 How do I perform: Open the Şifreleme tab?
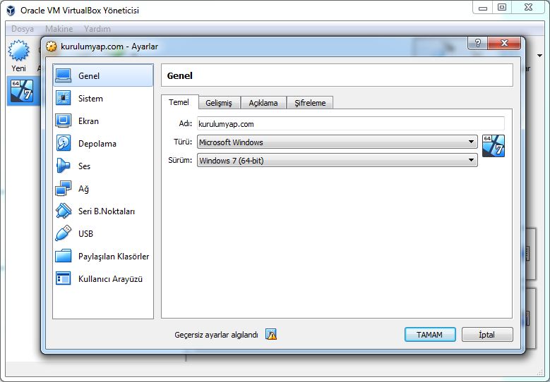coord(310,103)
